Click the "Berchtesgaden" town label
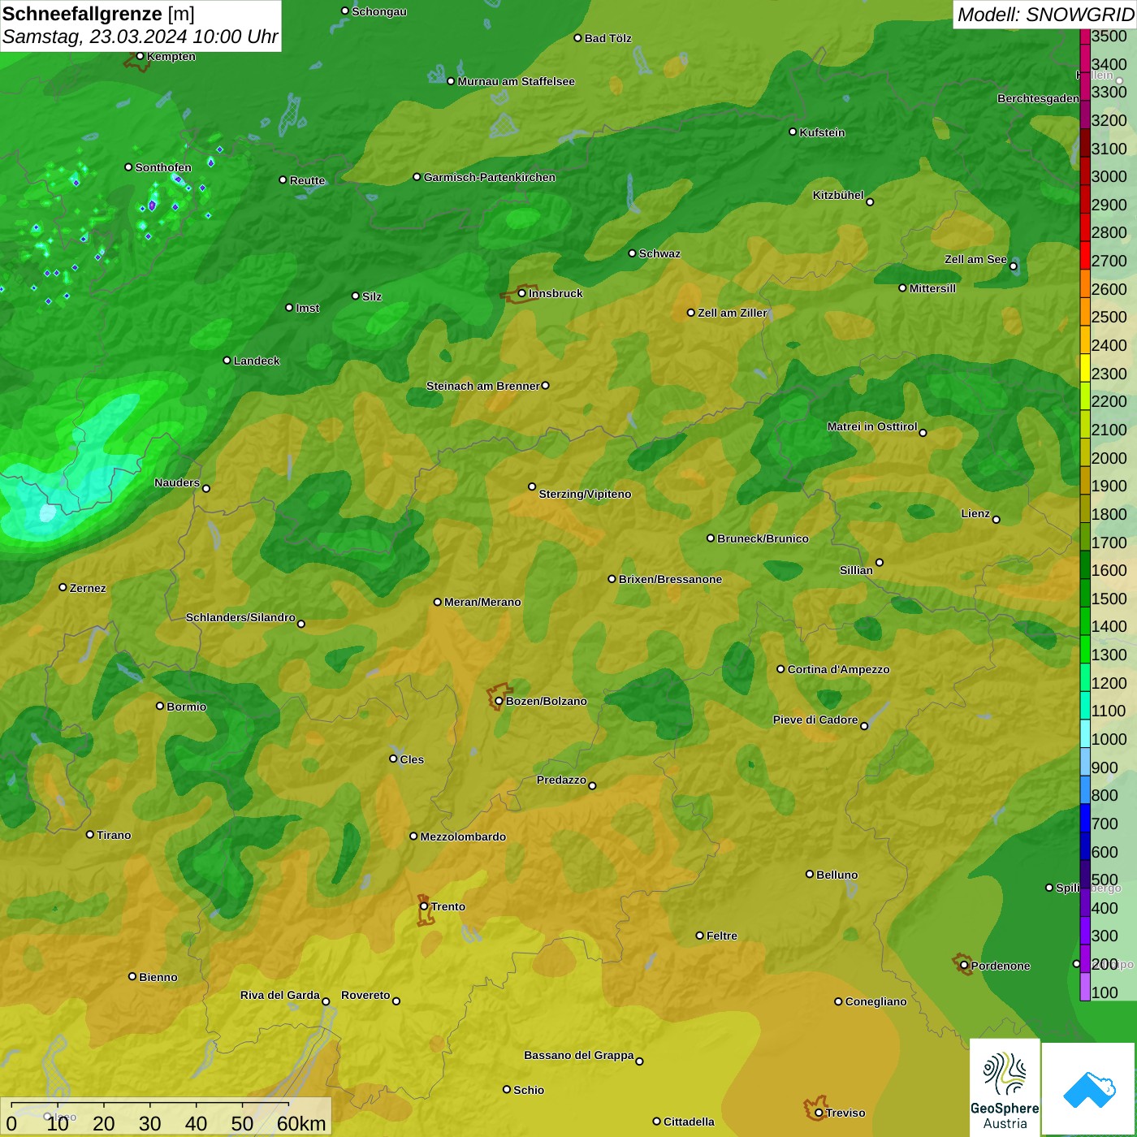 [x=1038, y=98]
